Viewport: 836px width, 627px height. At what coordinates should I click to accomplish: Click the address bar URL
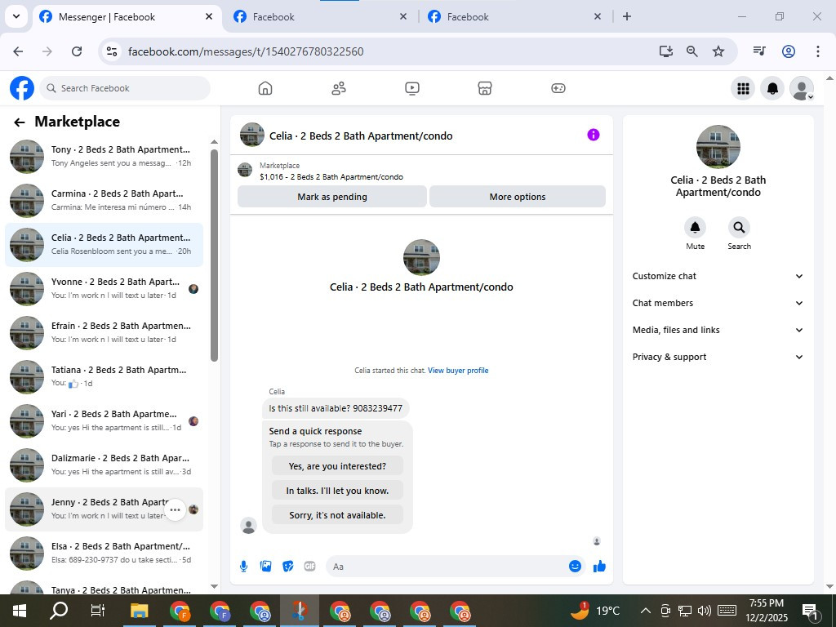click(246, 51)
